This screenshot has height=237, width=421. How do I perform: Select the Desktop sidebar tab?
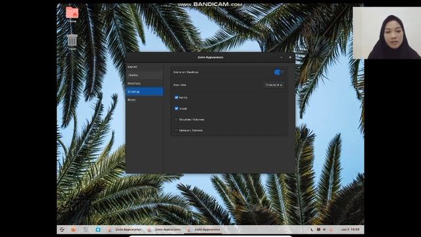(145, 92)
